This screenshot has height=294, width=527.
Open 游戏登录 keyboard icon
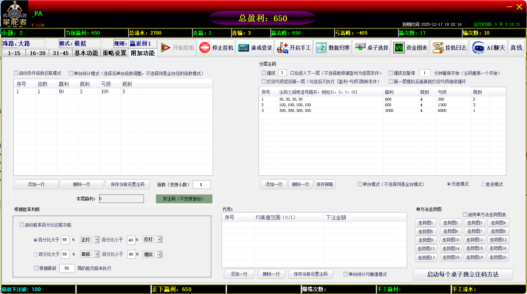click(243, 48)
